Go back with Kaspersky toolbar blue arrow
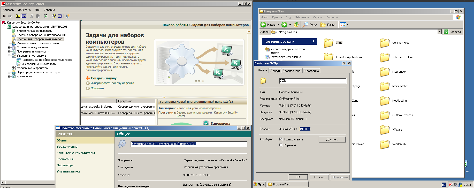Viewport: 474px width, 188px height. tap(4, 16)
